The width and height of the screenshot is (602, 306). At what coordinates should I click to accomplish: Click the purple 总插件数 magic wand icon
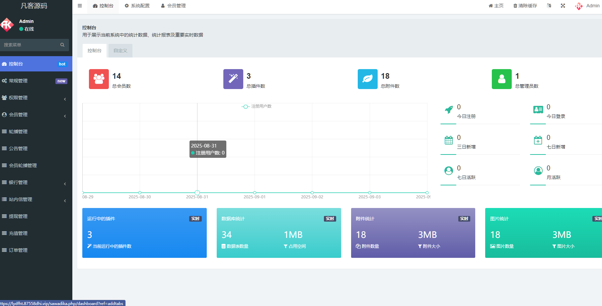(x=233, y=79)
